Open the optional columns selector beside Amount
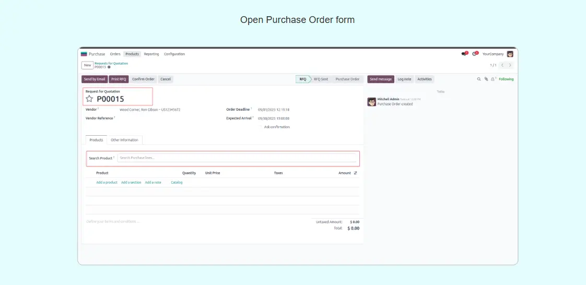The height and width of the screenshot is (285, 586). 356,173
